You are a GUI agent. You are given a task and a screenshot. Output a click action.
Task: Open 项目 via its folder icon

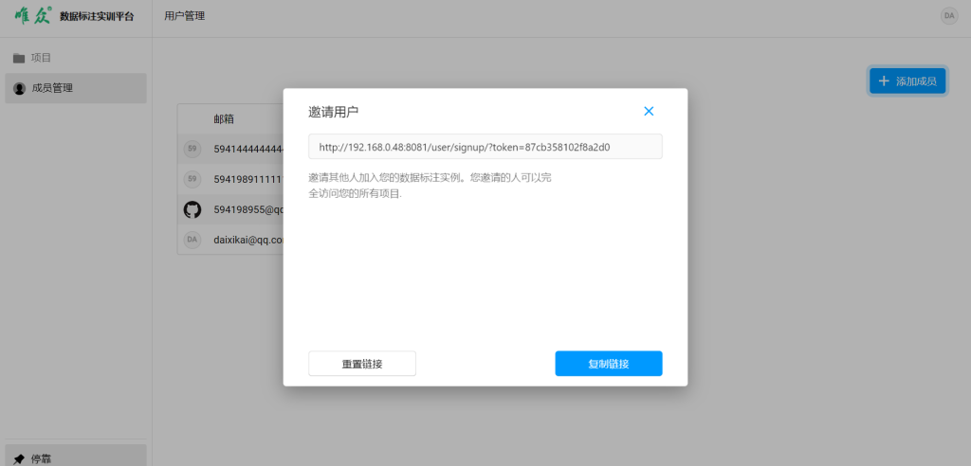pos(19,58)
